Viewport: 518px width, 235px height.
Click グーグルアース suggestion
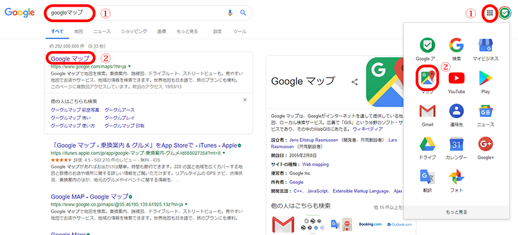tap(120, 110)
